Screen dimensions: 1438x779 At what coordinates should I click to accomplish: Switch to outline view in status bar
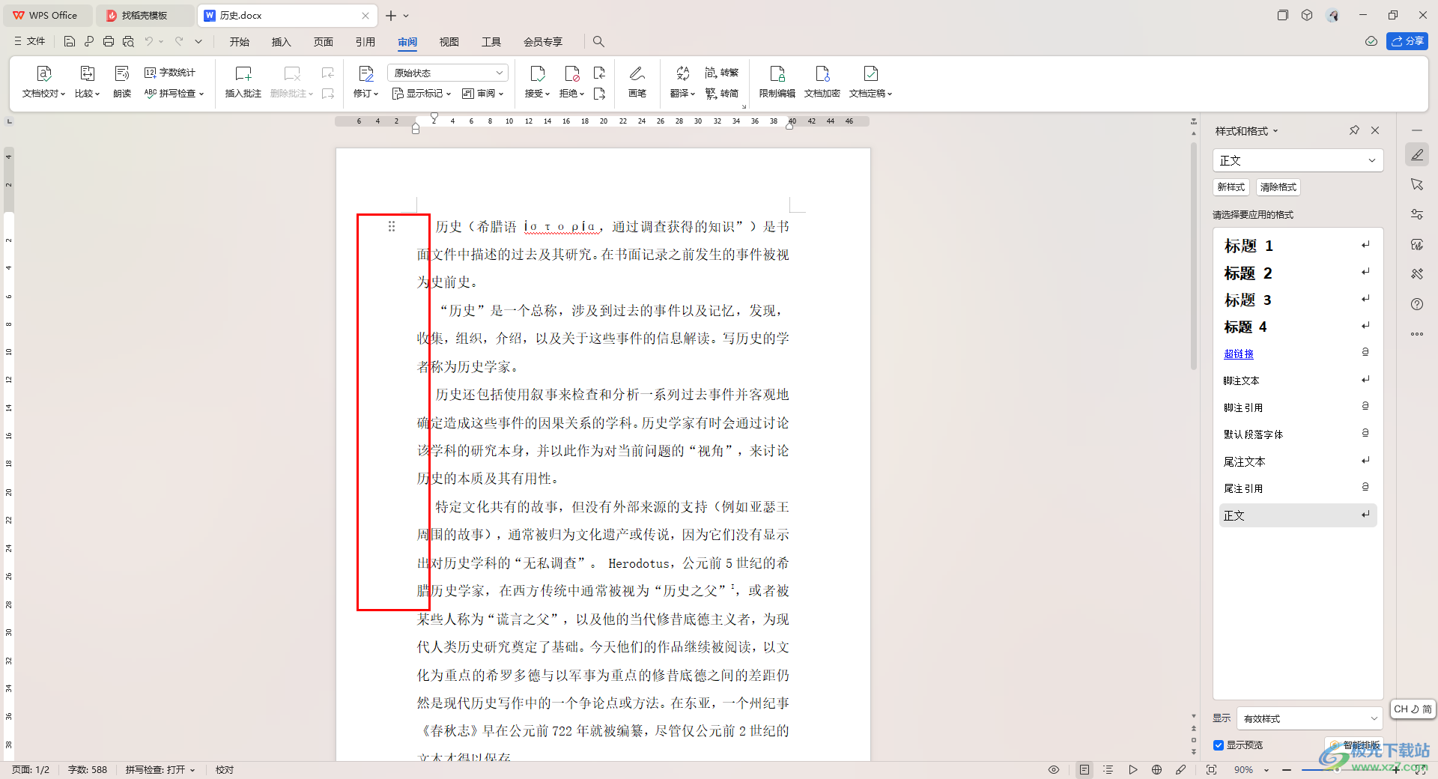(1108, 769)
